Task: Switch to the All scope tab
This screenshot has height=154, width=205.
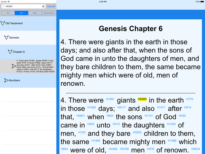Action: click(8, 13)
